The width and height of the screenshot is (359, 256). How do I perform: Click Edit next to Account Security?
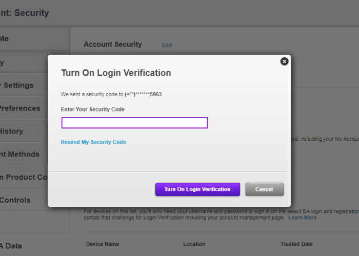[x=167, y=45]
